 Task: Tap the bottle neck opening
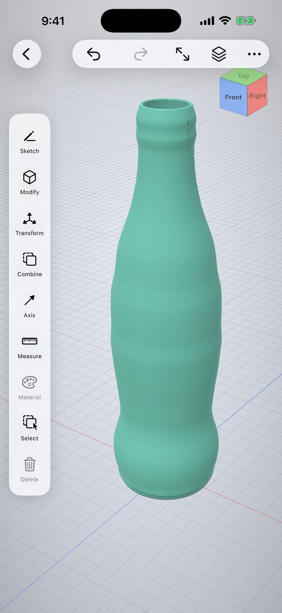coord(166,105)
